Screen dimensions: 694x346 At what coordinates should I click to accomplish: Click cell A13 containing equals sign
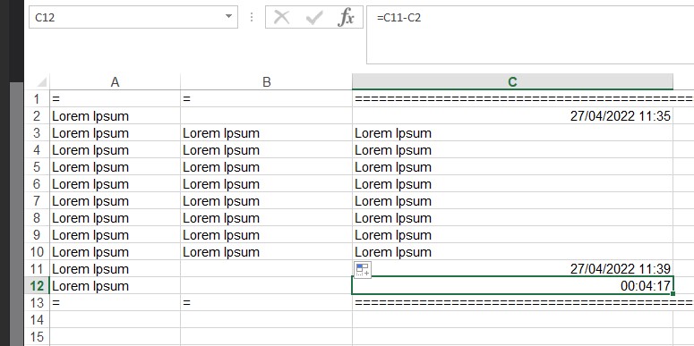click(x=116, y=303)
